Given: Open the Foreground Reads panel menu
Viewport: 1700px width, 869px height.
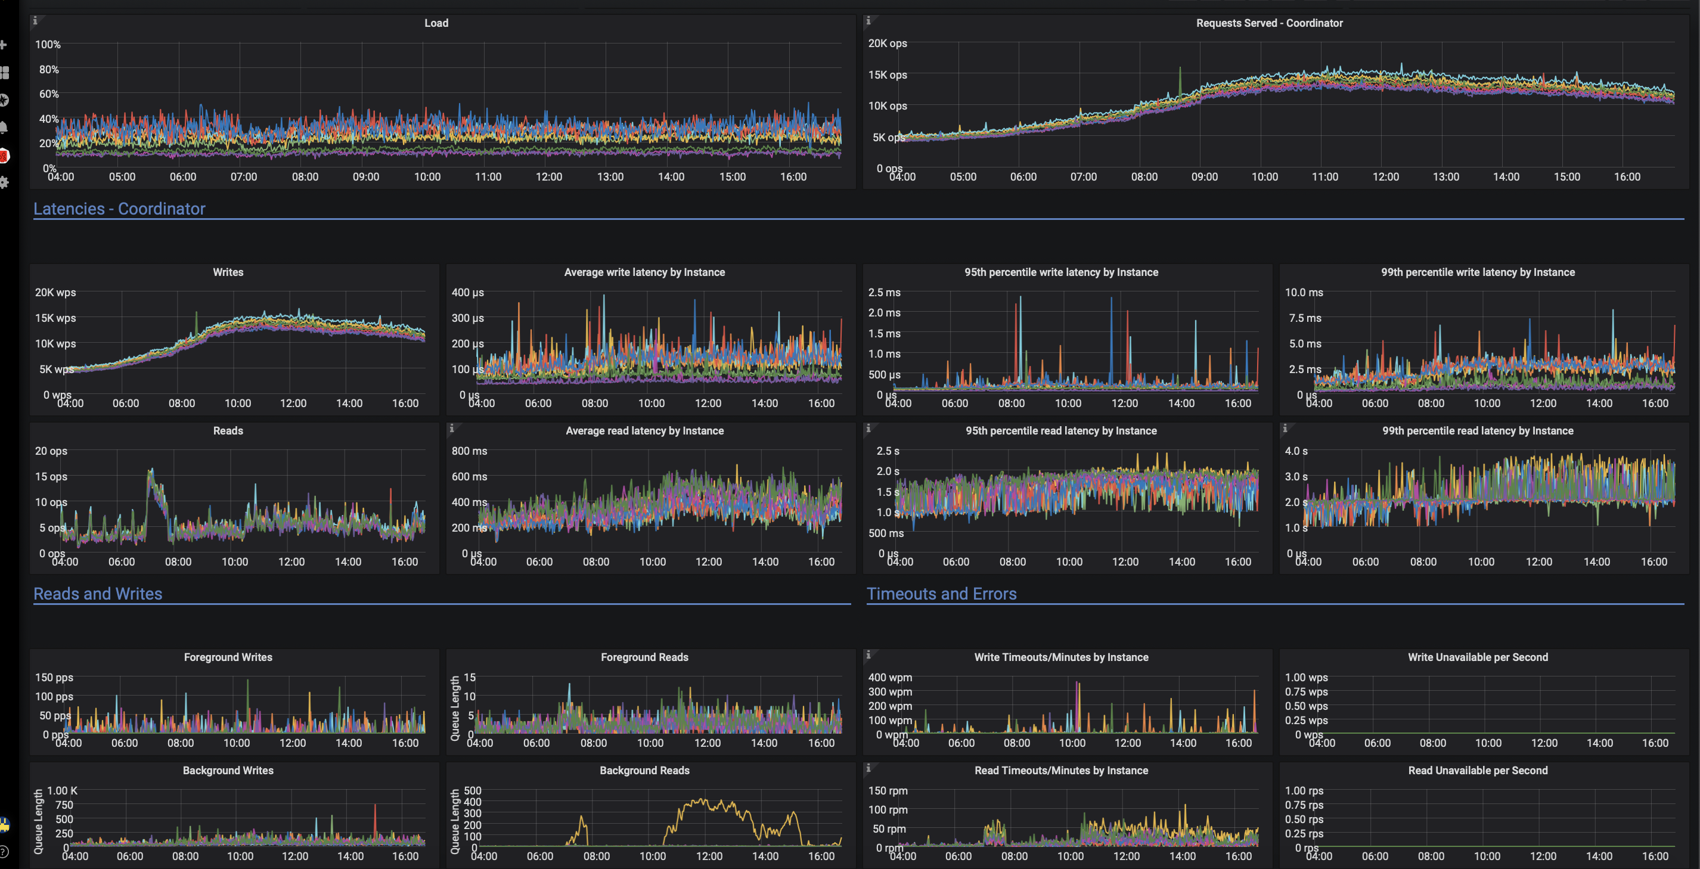Looking at the screenshot, I should coord(644,657).
